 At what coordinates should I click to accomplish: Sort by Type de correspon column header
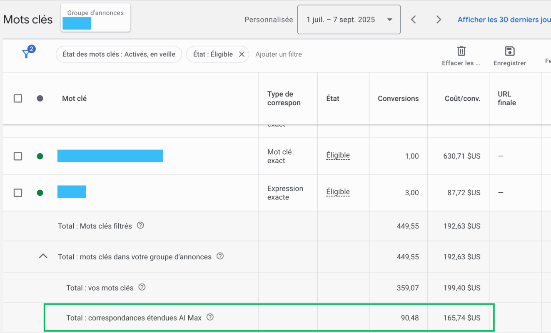[284, 98]
